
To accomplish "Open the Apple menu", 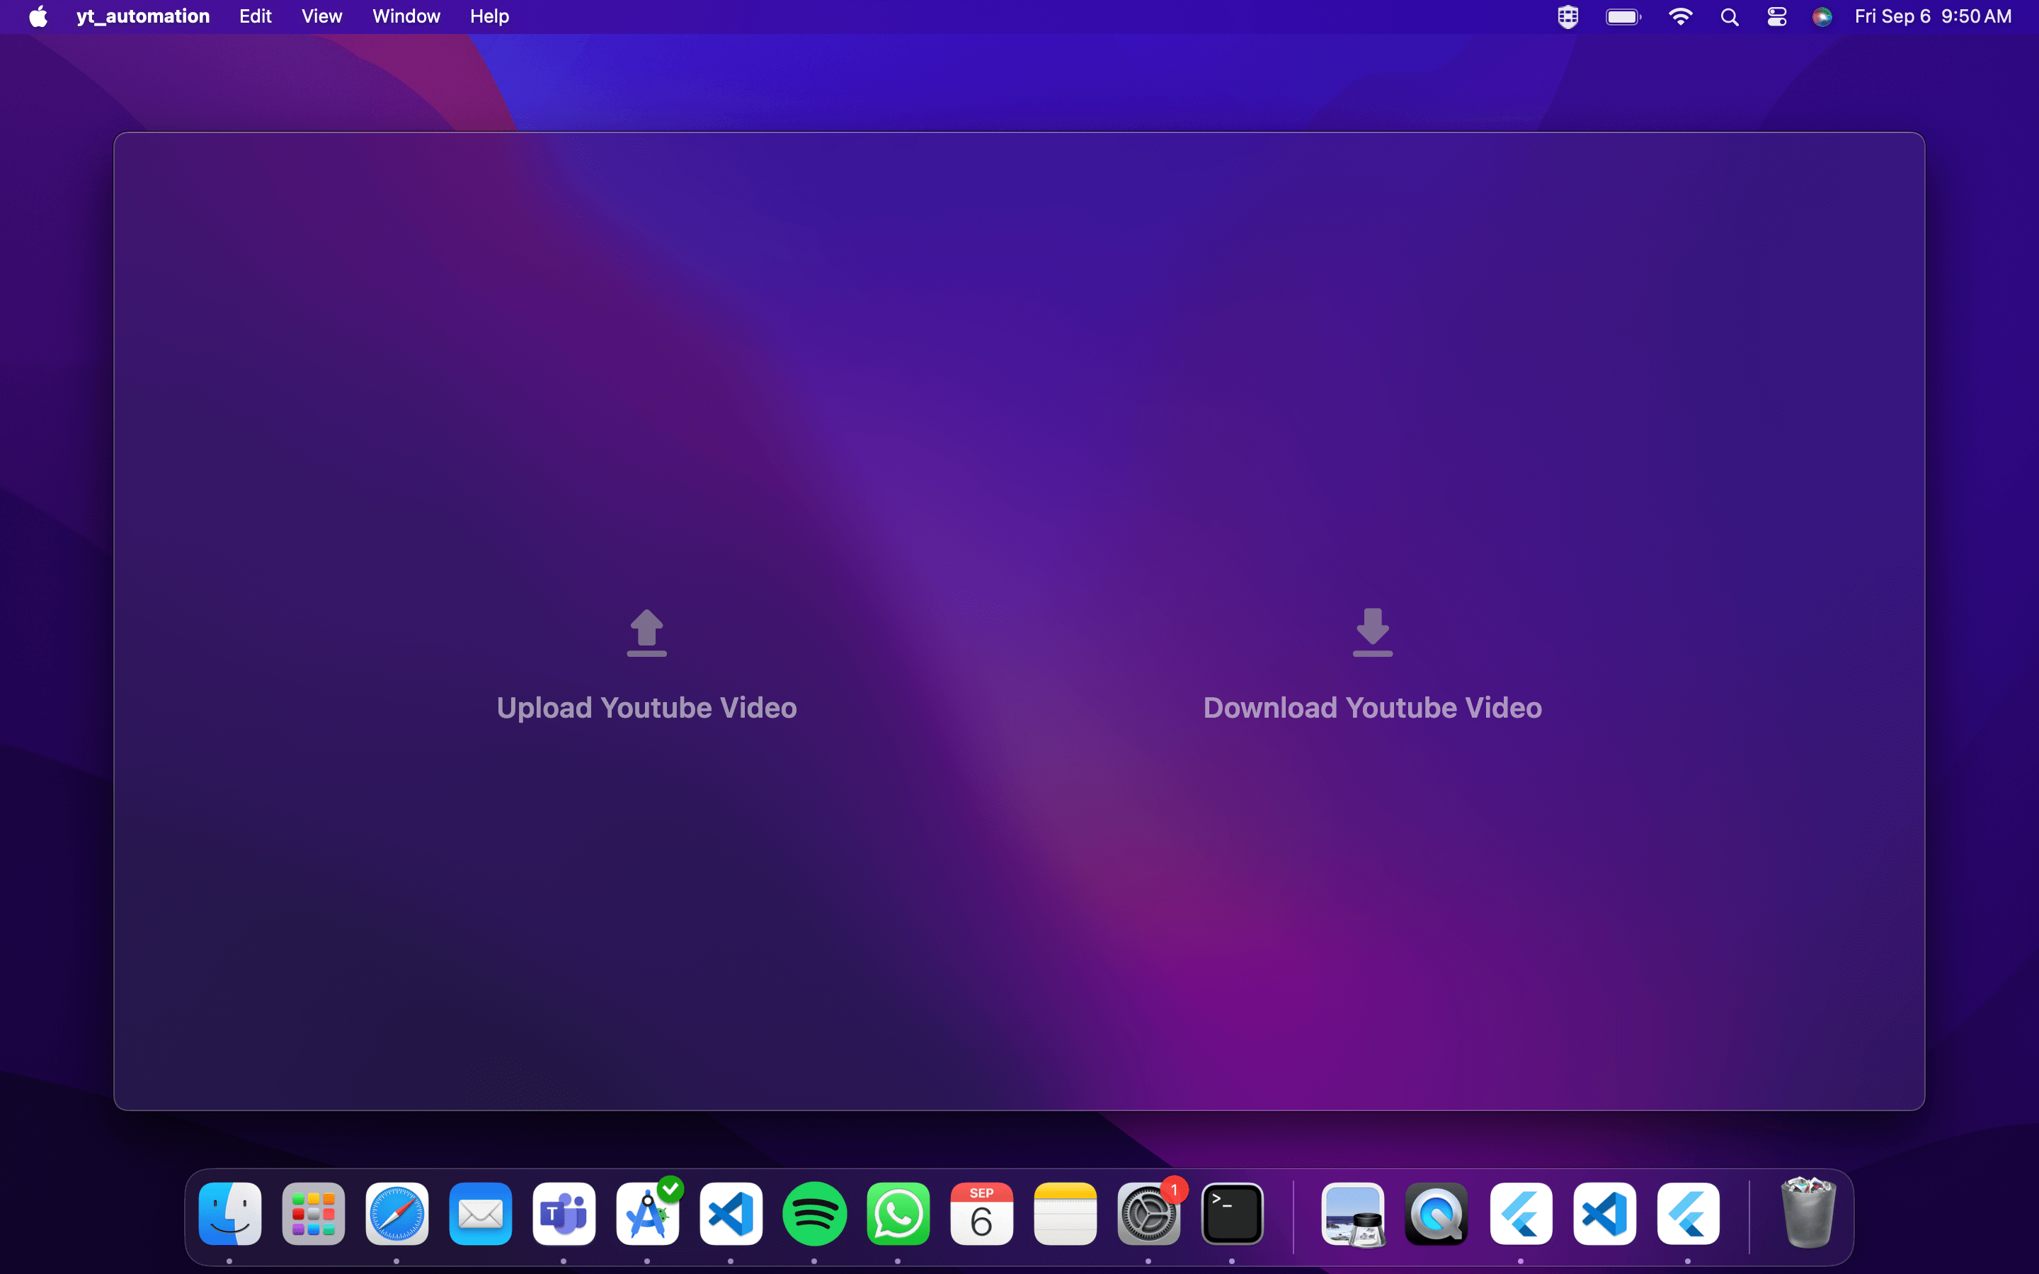I will [x=38, y=16].
